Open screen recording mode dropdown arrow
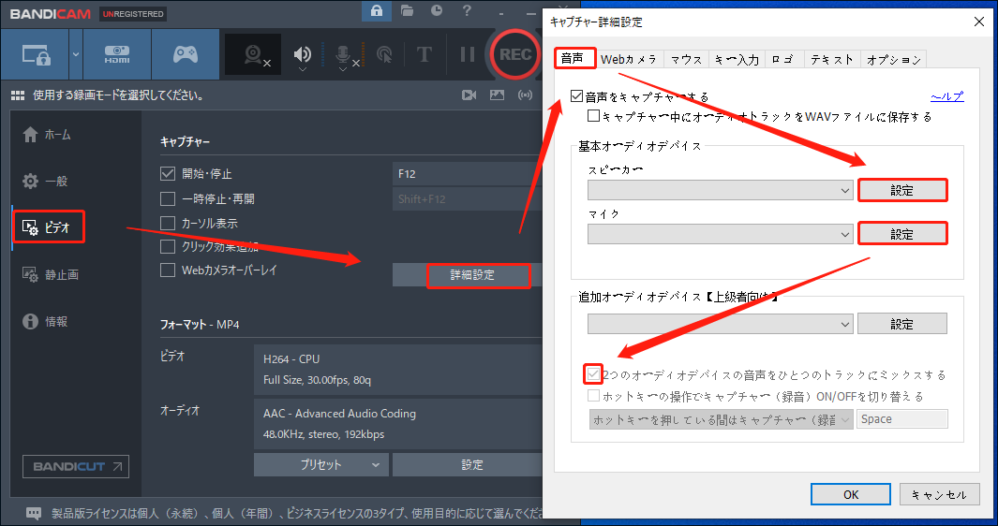The width and height of the screenshot is (998, 526). point(76,54)
